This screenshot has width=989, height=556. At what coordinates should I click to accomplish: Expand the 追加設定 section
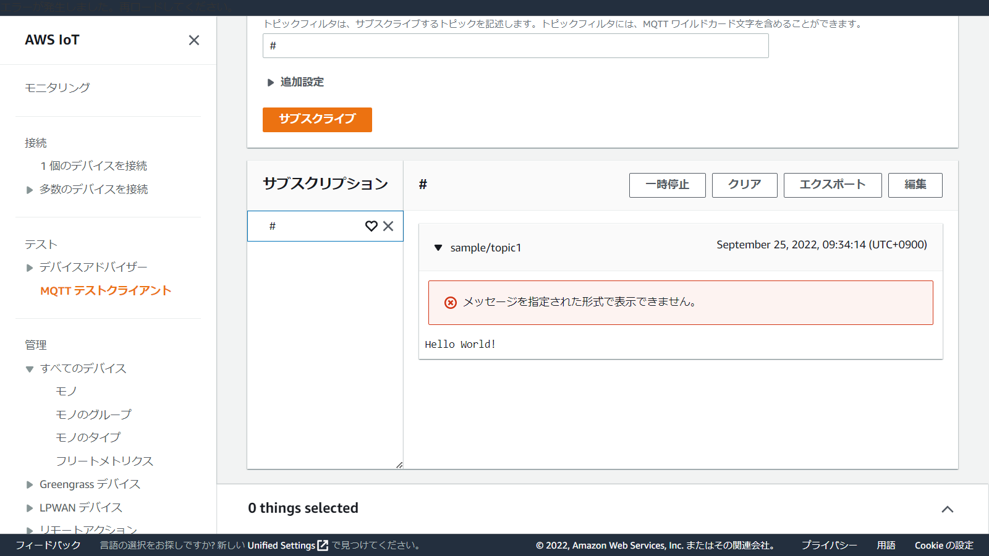click(271, 82)
